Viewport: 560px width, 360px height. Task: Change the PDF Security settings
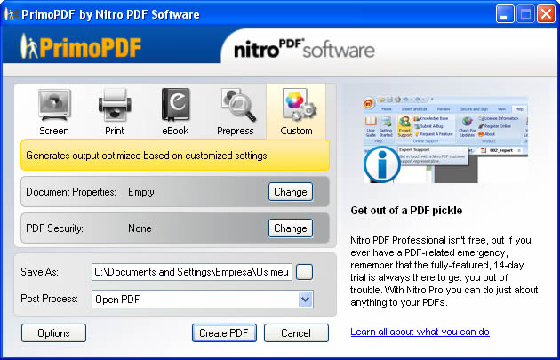[291, 228]
